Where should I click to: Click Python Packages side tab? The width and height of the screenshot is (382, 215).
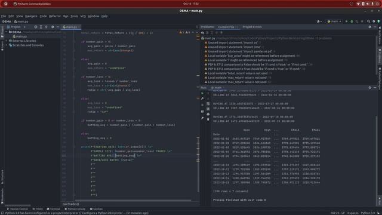[380, 78]
